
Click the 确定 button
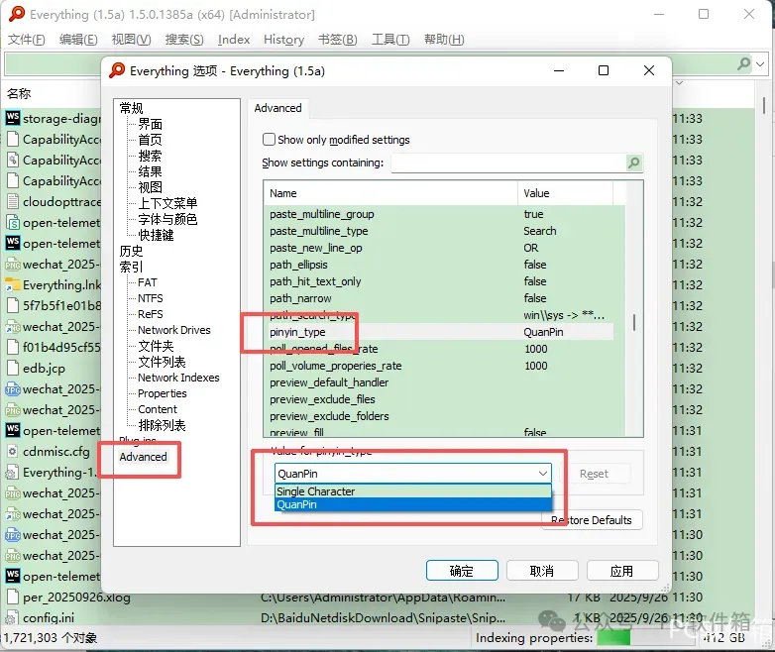point(462,571)
